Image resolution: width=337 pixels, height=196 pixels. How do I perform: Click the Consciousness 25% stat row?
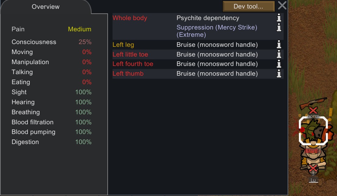[51, 42]
